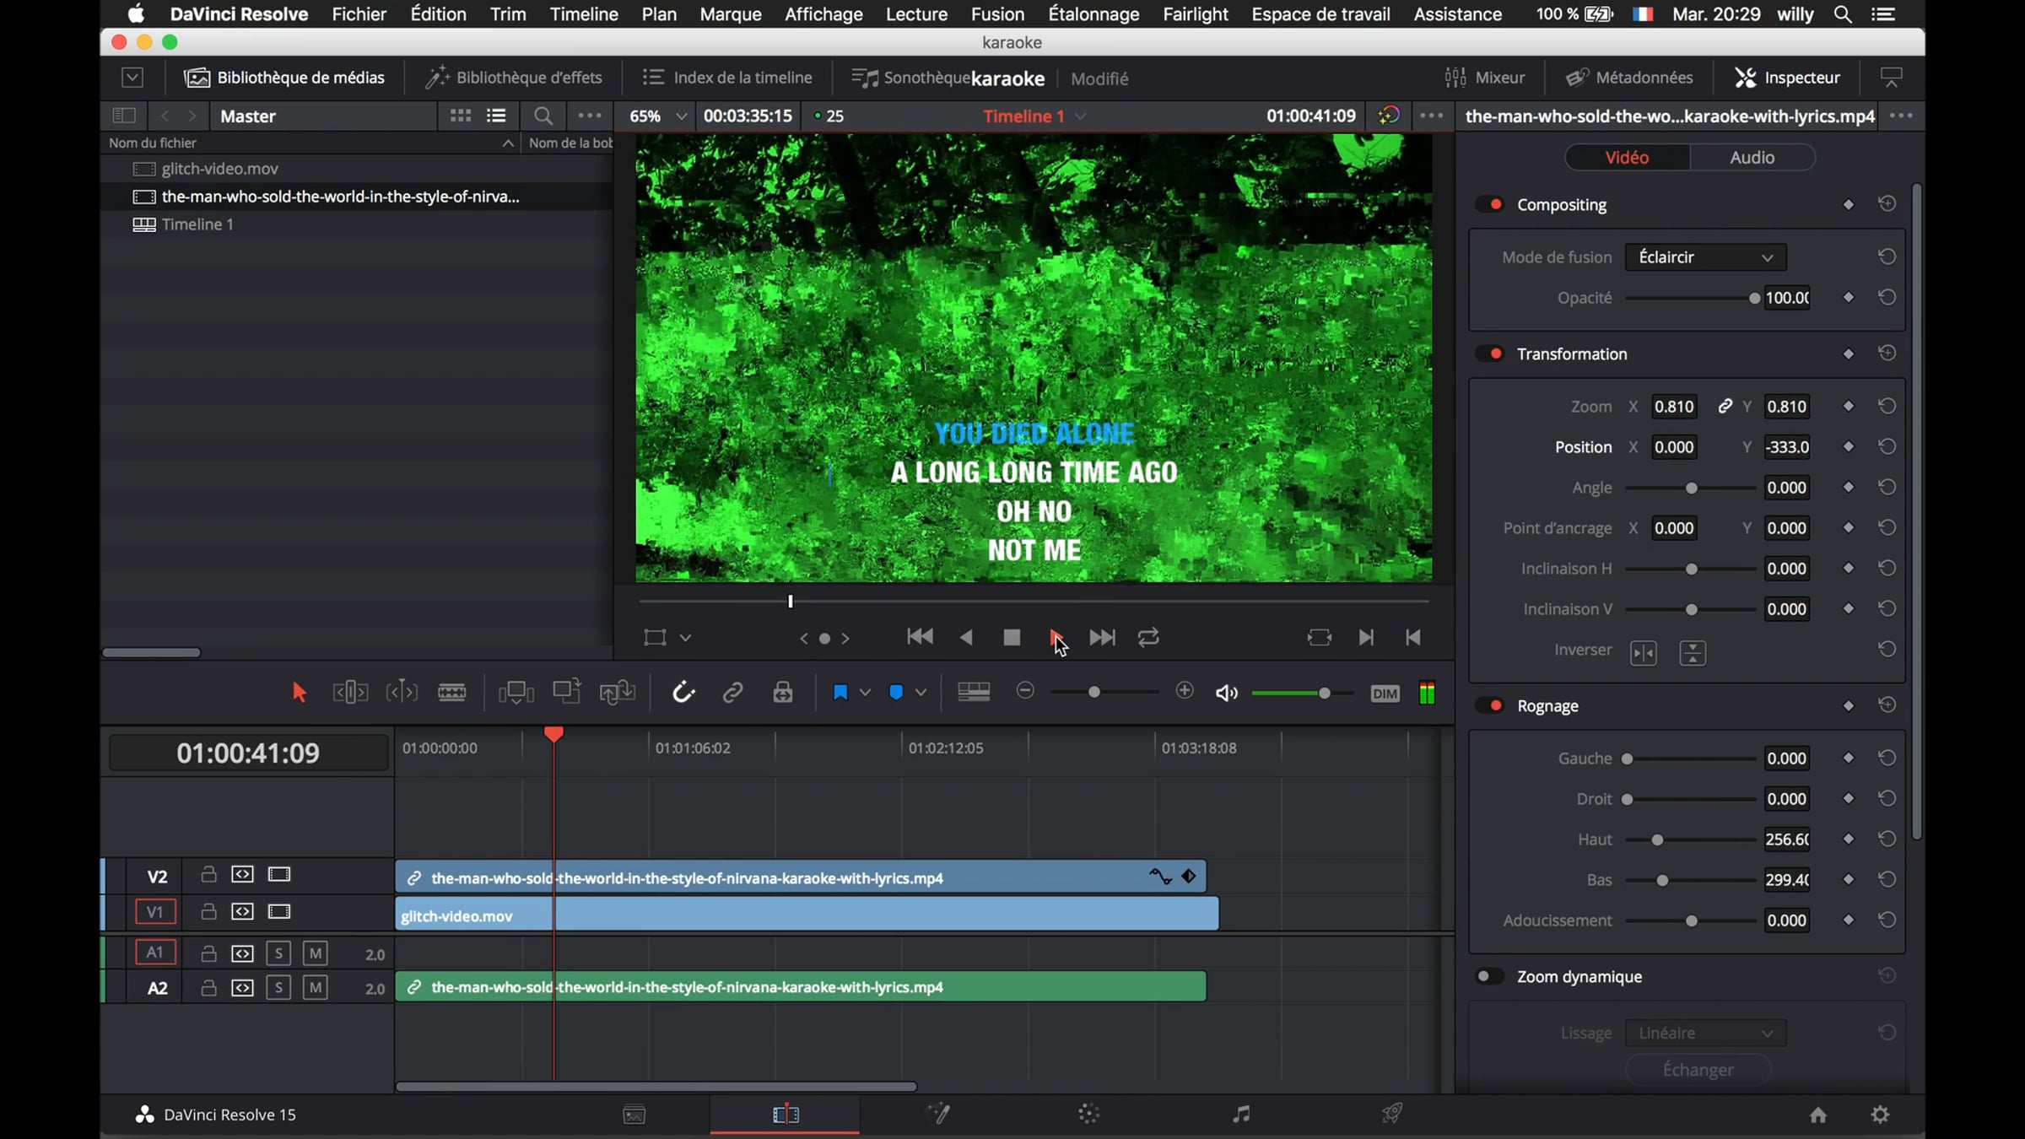The width and height of the screenshot is (2025, 1139).
Task: Enable the Zoom dynamique toggle
Action: point(1488,976)
